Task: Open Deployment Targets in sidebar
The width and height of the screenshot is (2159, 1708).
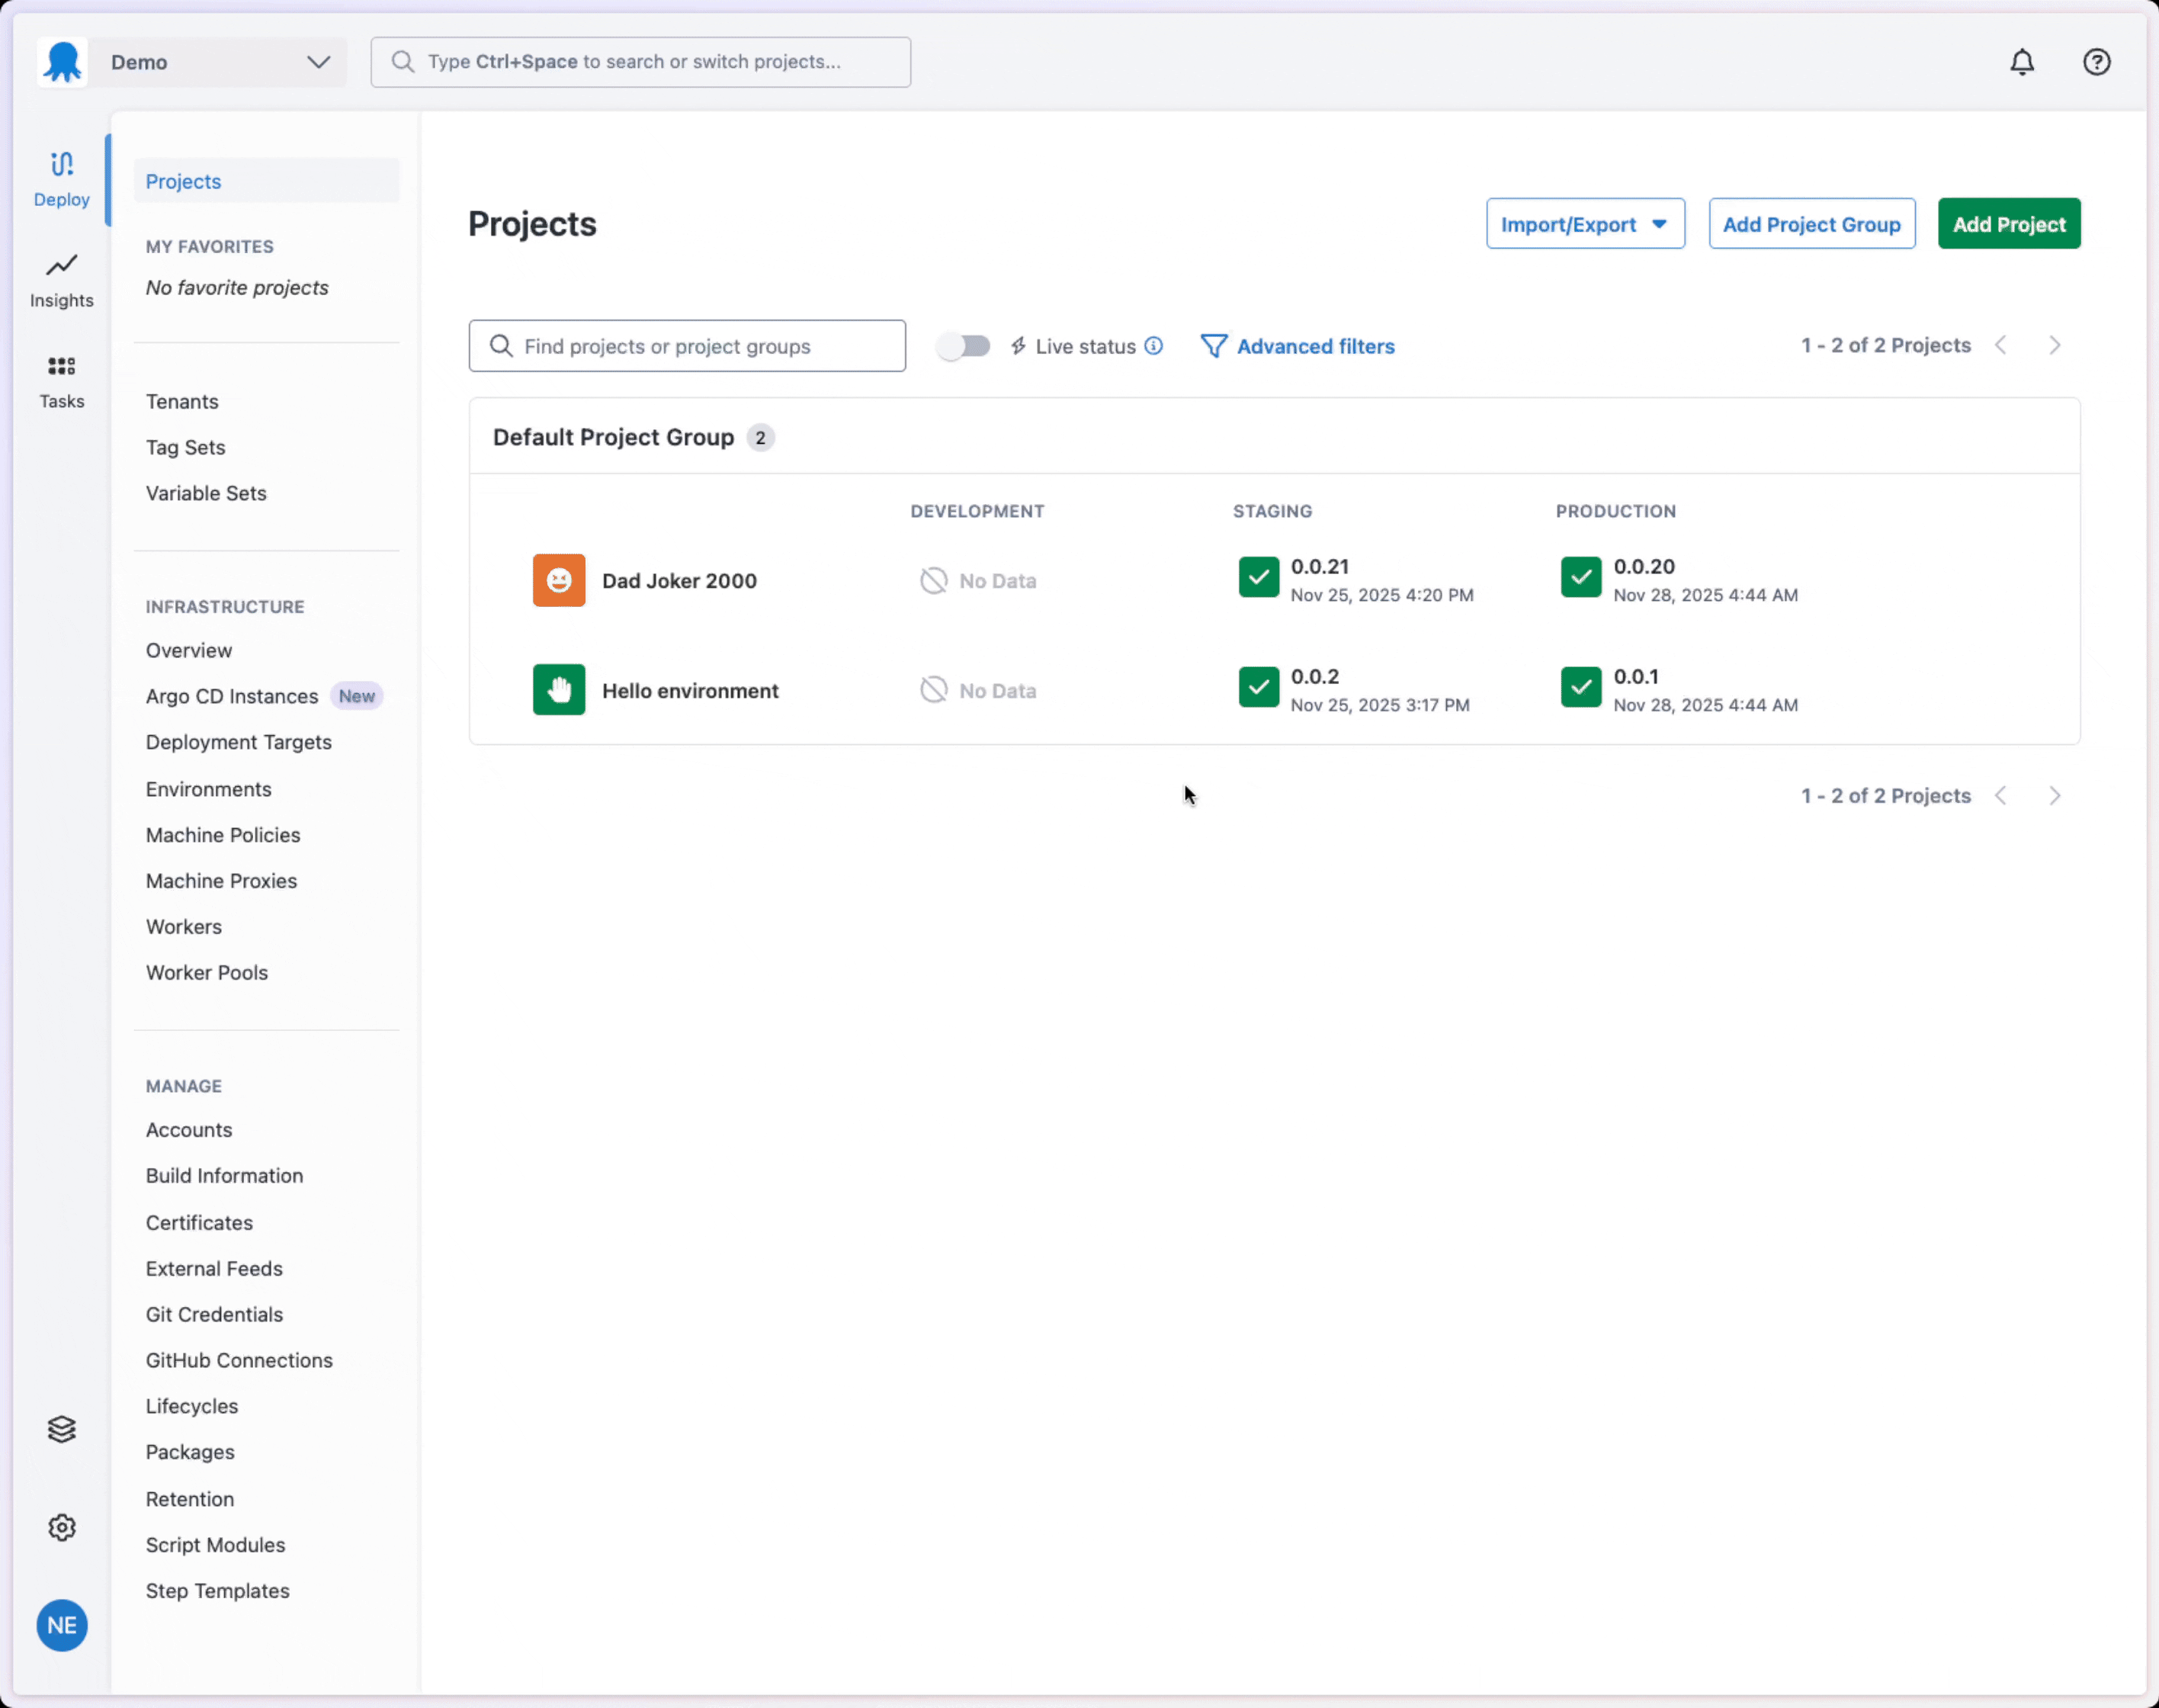Action: pos(238,742)
